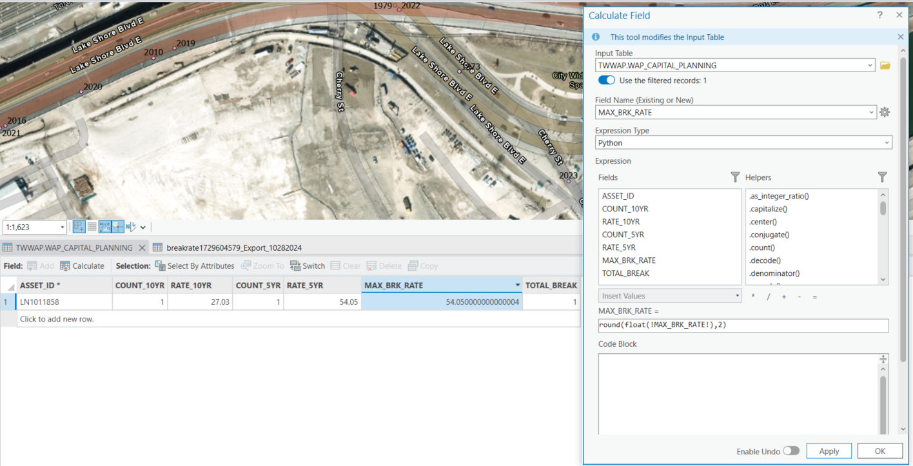This screenshot has width=913, height=466.
Task: Click the filter icon next to Fields
Action: pos(735,177)
